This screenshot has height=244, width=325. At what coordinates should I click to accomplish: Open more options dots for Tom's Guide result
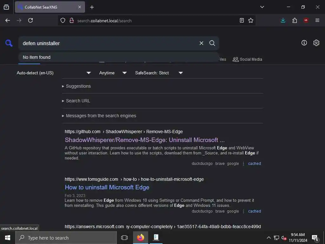pyautogui.click(x=243, y=211)
